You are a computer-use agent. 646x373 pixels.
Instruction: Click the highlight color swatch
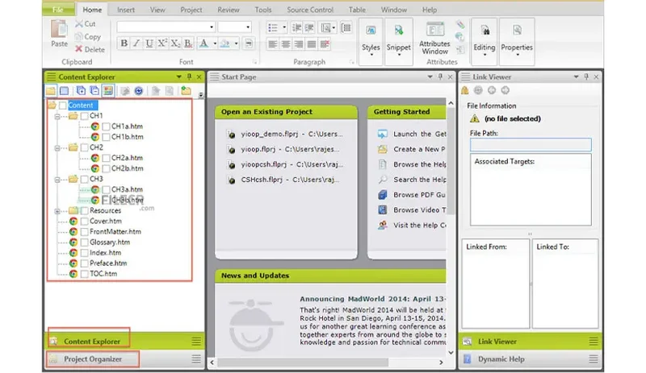click(225, 44)
